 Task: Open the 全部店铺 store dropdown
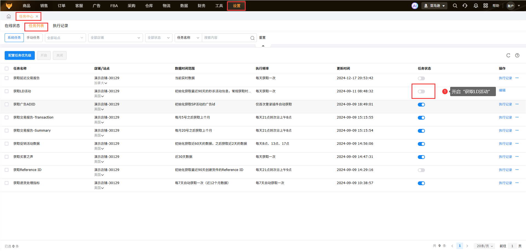click(115, 38)
